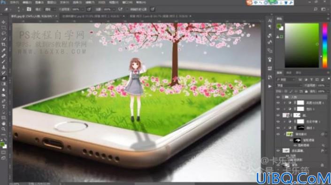
Task: Select the Eraser tool in toolbar
Action: (4, 79)
